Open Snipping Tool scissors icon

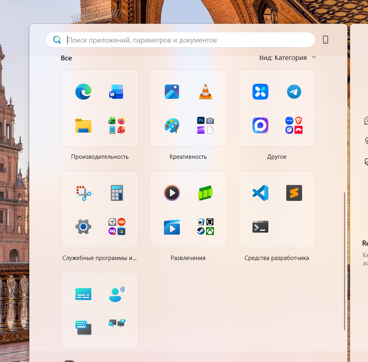pos(83,193)
